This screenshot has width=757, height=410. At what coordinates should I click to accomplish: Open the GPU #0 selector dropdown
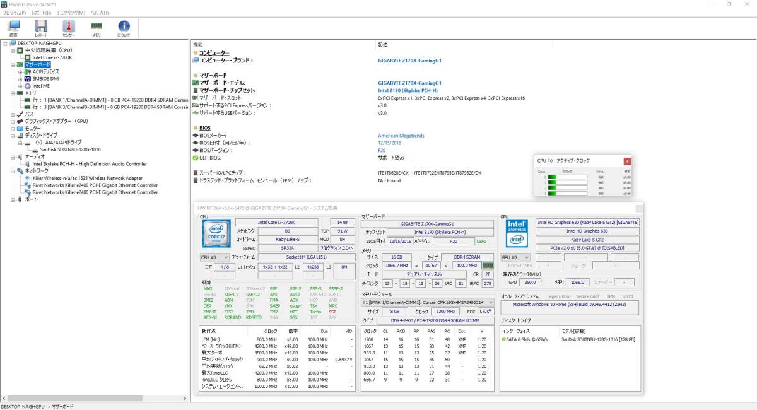pyautogui.click(x=515, y=257)
